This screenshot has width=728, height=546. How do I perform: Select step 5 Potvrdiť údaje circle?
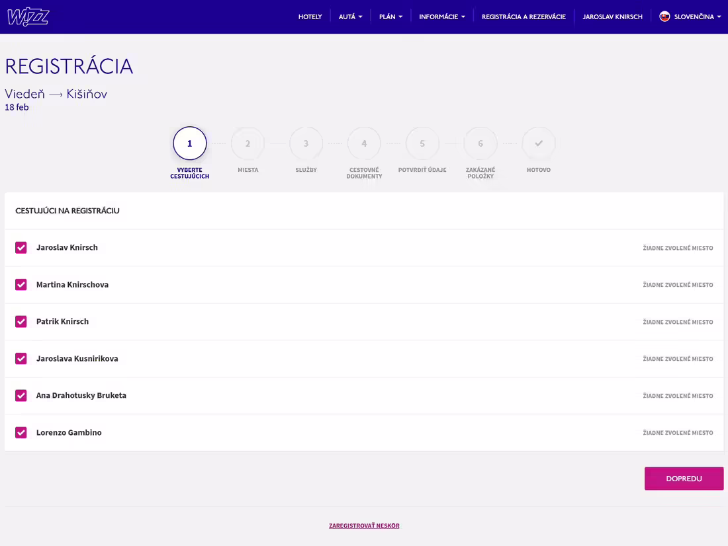point(422,143)
